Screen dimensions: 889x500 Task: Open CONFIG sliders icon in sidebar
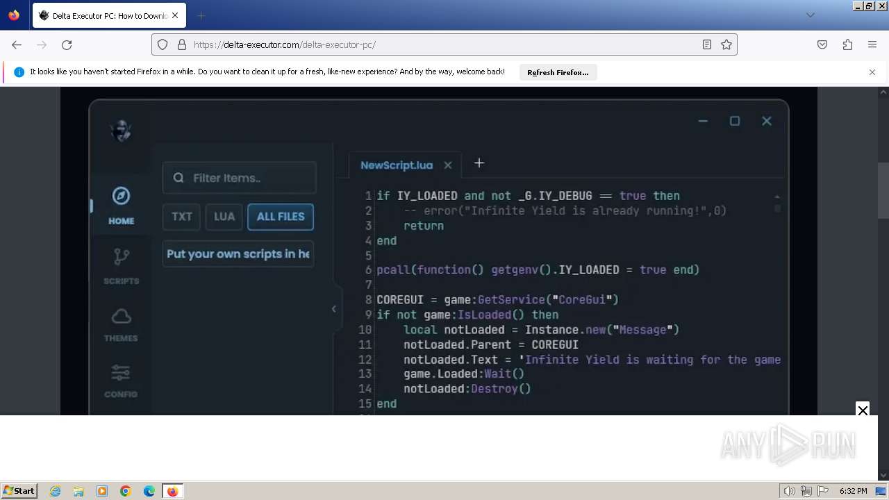pos(121,381)
